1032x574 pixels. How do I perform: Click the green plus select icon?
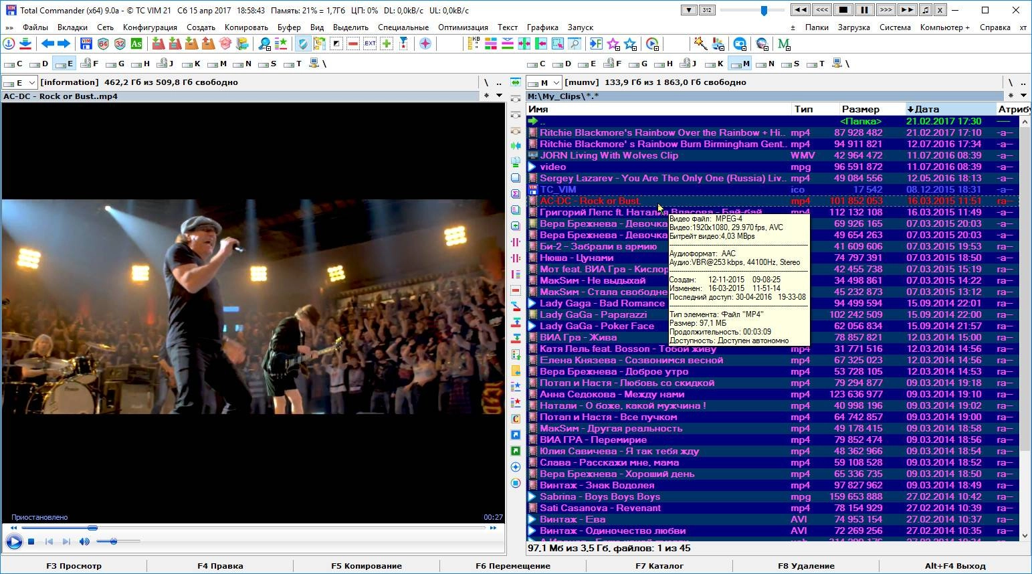tap(387, 44)
